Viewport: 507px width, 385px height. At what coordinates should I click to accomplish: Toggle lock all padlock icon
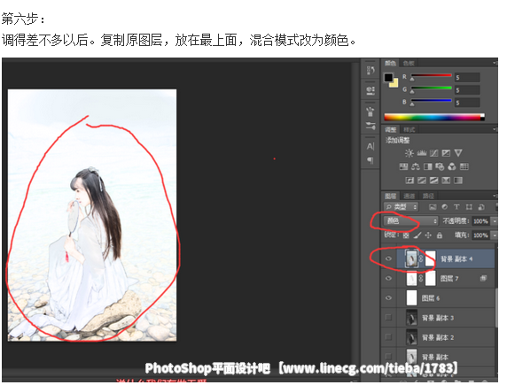tap(439, 235)
